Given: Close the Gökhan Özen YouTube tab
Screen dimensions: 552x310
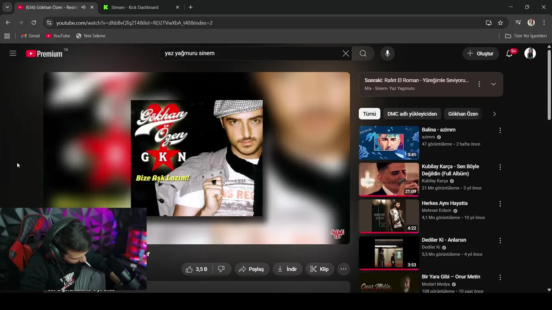Looking at the screenshot, I should [92, 7].
